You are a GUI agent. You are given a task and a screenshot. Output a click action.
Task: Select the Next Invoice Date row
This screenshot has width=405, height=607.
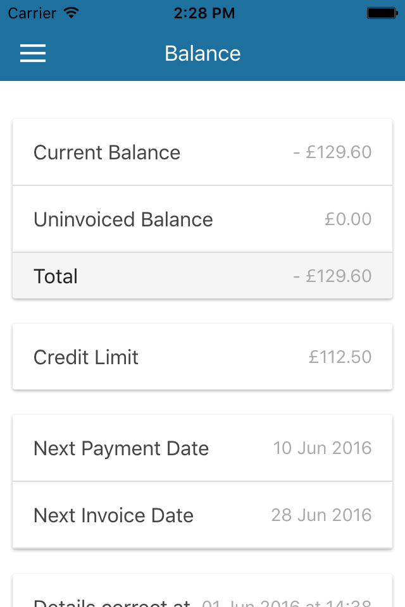[202, 515]
